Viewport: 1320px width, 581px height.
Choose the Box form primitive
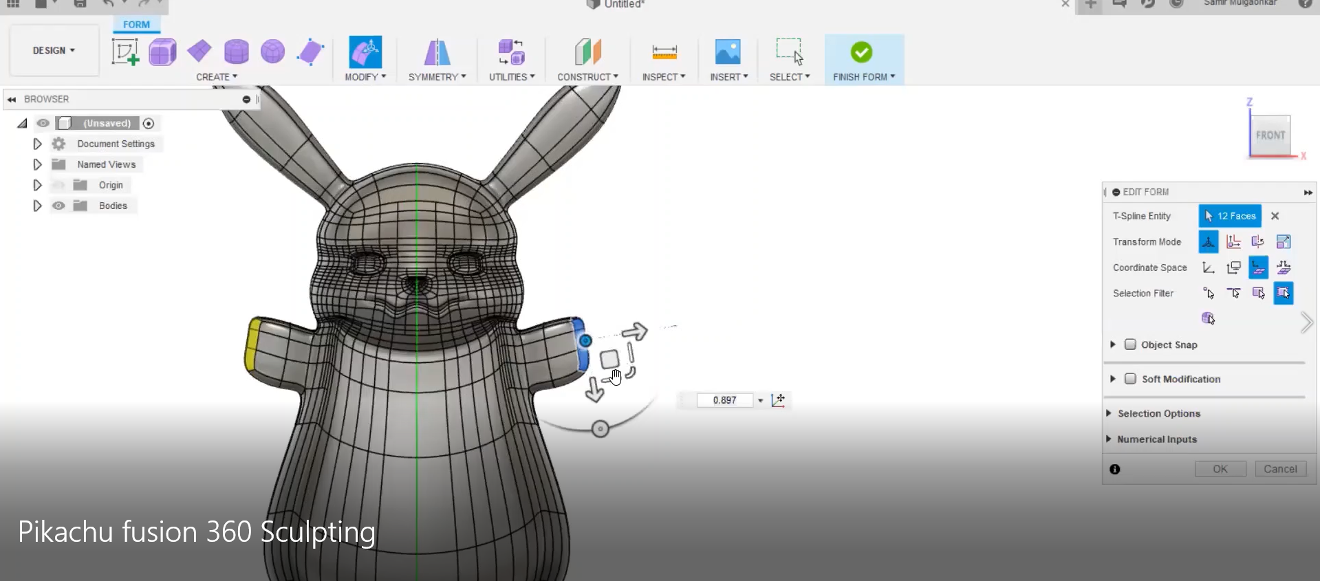point(162,52)
